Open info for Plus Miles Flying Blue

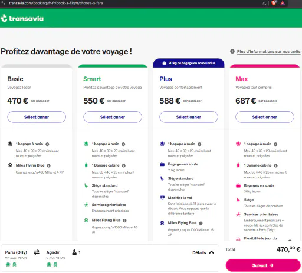[x=201, y=223]
